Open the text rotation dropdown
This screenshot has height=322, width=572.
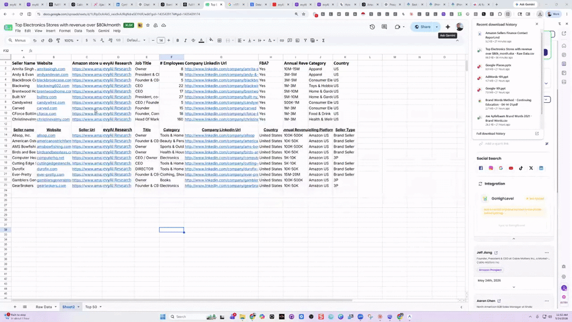pos(271,40)
